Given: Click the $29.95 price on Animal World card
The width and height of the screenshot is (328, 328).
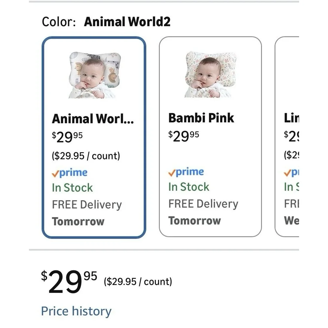Looking at the screenshot, I should (x=67, y=137).
